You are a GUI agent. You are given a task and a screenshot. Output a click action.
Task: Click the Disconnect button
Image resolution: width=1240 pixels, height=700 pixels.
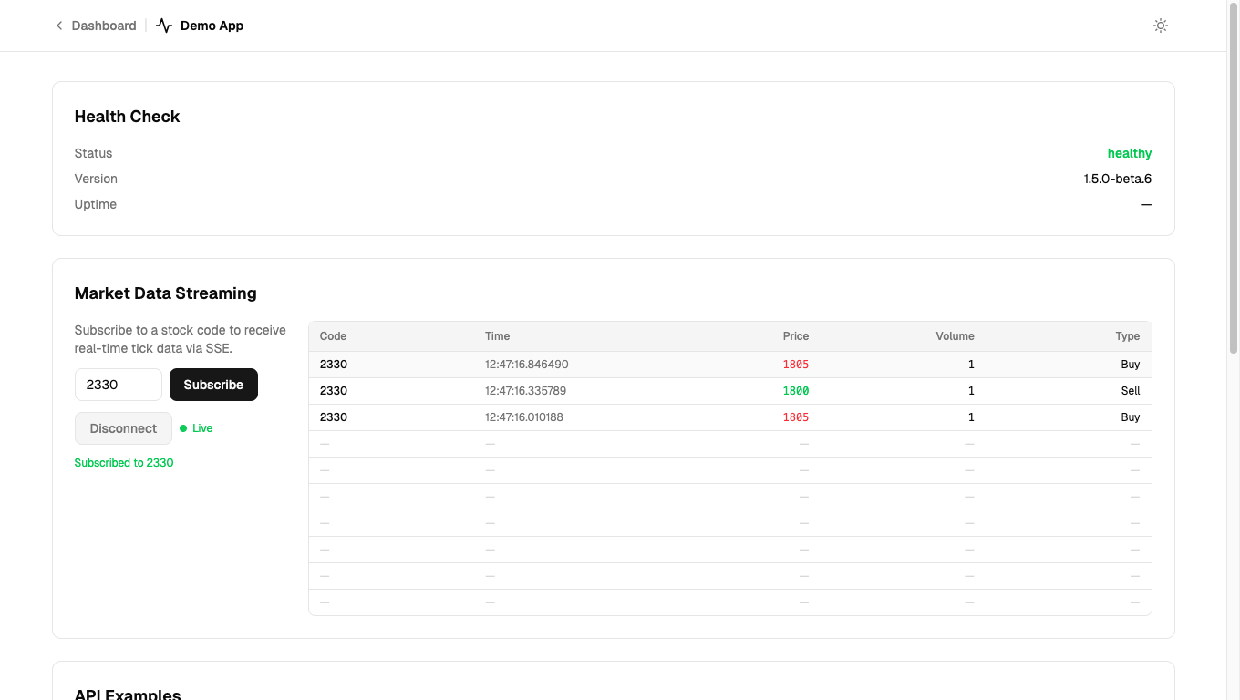[x=123, y=428]
